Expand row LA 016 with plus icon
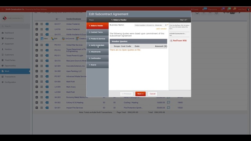The width and height of the screenshot is (251, 141). [x=36, y=29]
